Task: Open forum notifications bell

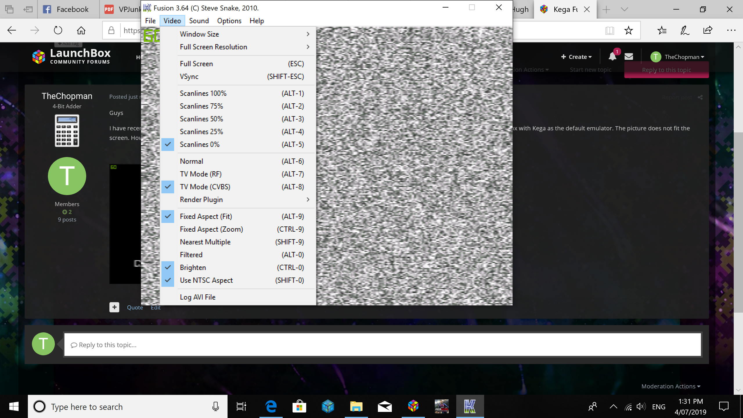Action: click(x=612, y=56)
